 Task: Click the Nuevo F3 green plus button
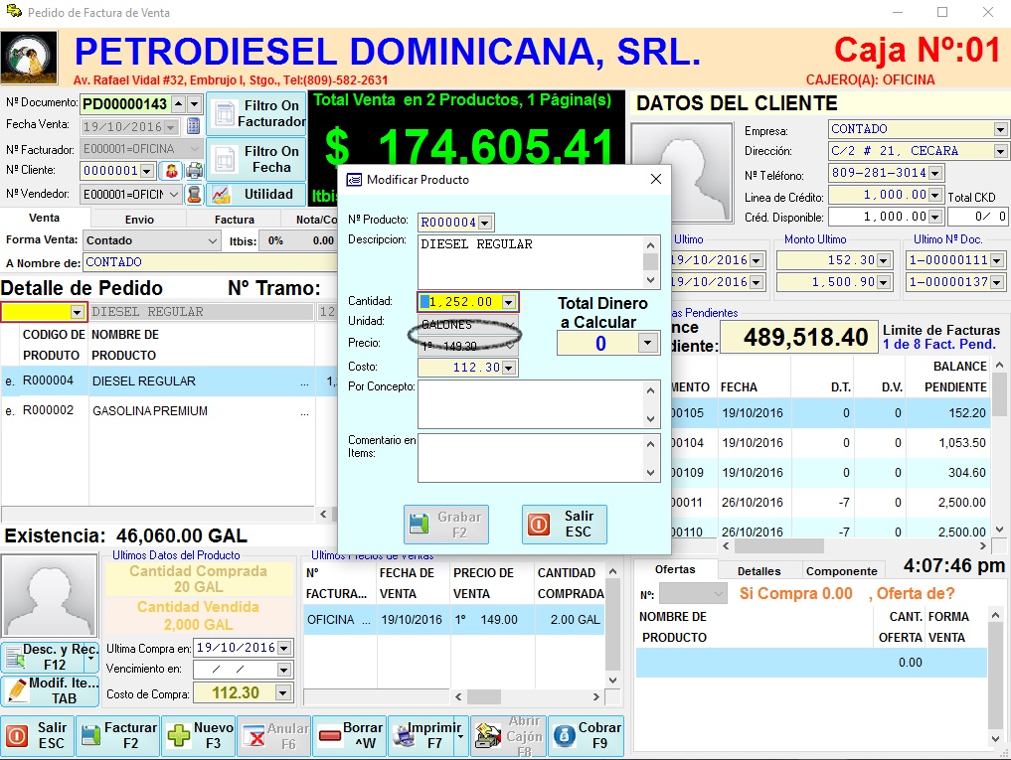pos(198,736)
